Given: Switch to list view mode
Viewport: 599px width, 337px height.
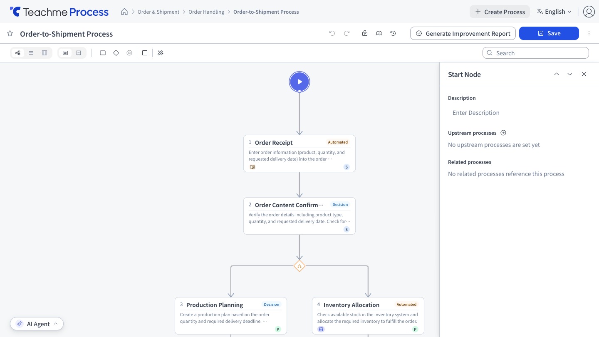Looking at the screenshot, I should click(x=31, y=53).
